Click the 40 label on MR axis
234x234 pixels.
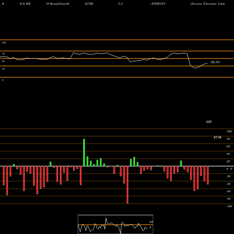point(228,154)
